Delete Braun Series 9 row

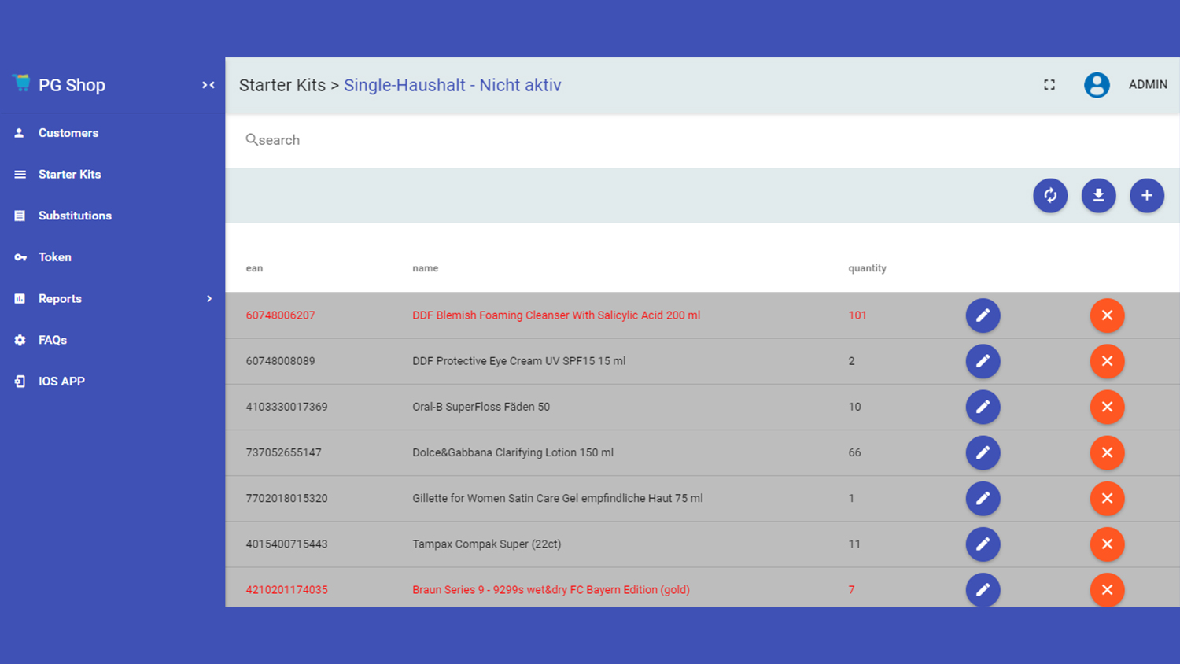(1107, 589)
